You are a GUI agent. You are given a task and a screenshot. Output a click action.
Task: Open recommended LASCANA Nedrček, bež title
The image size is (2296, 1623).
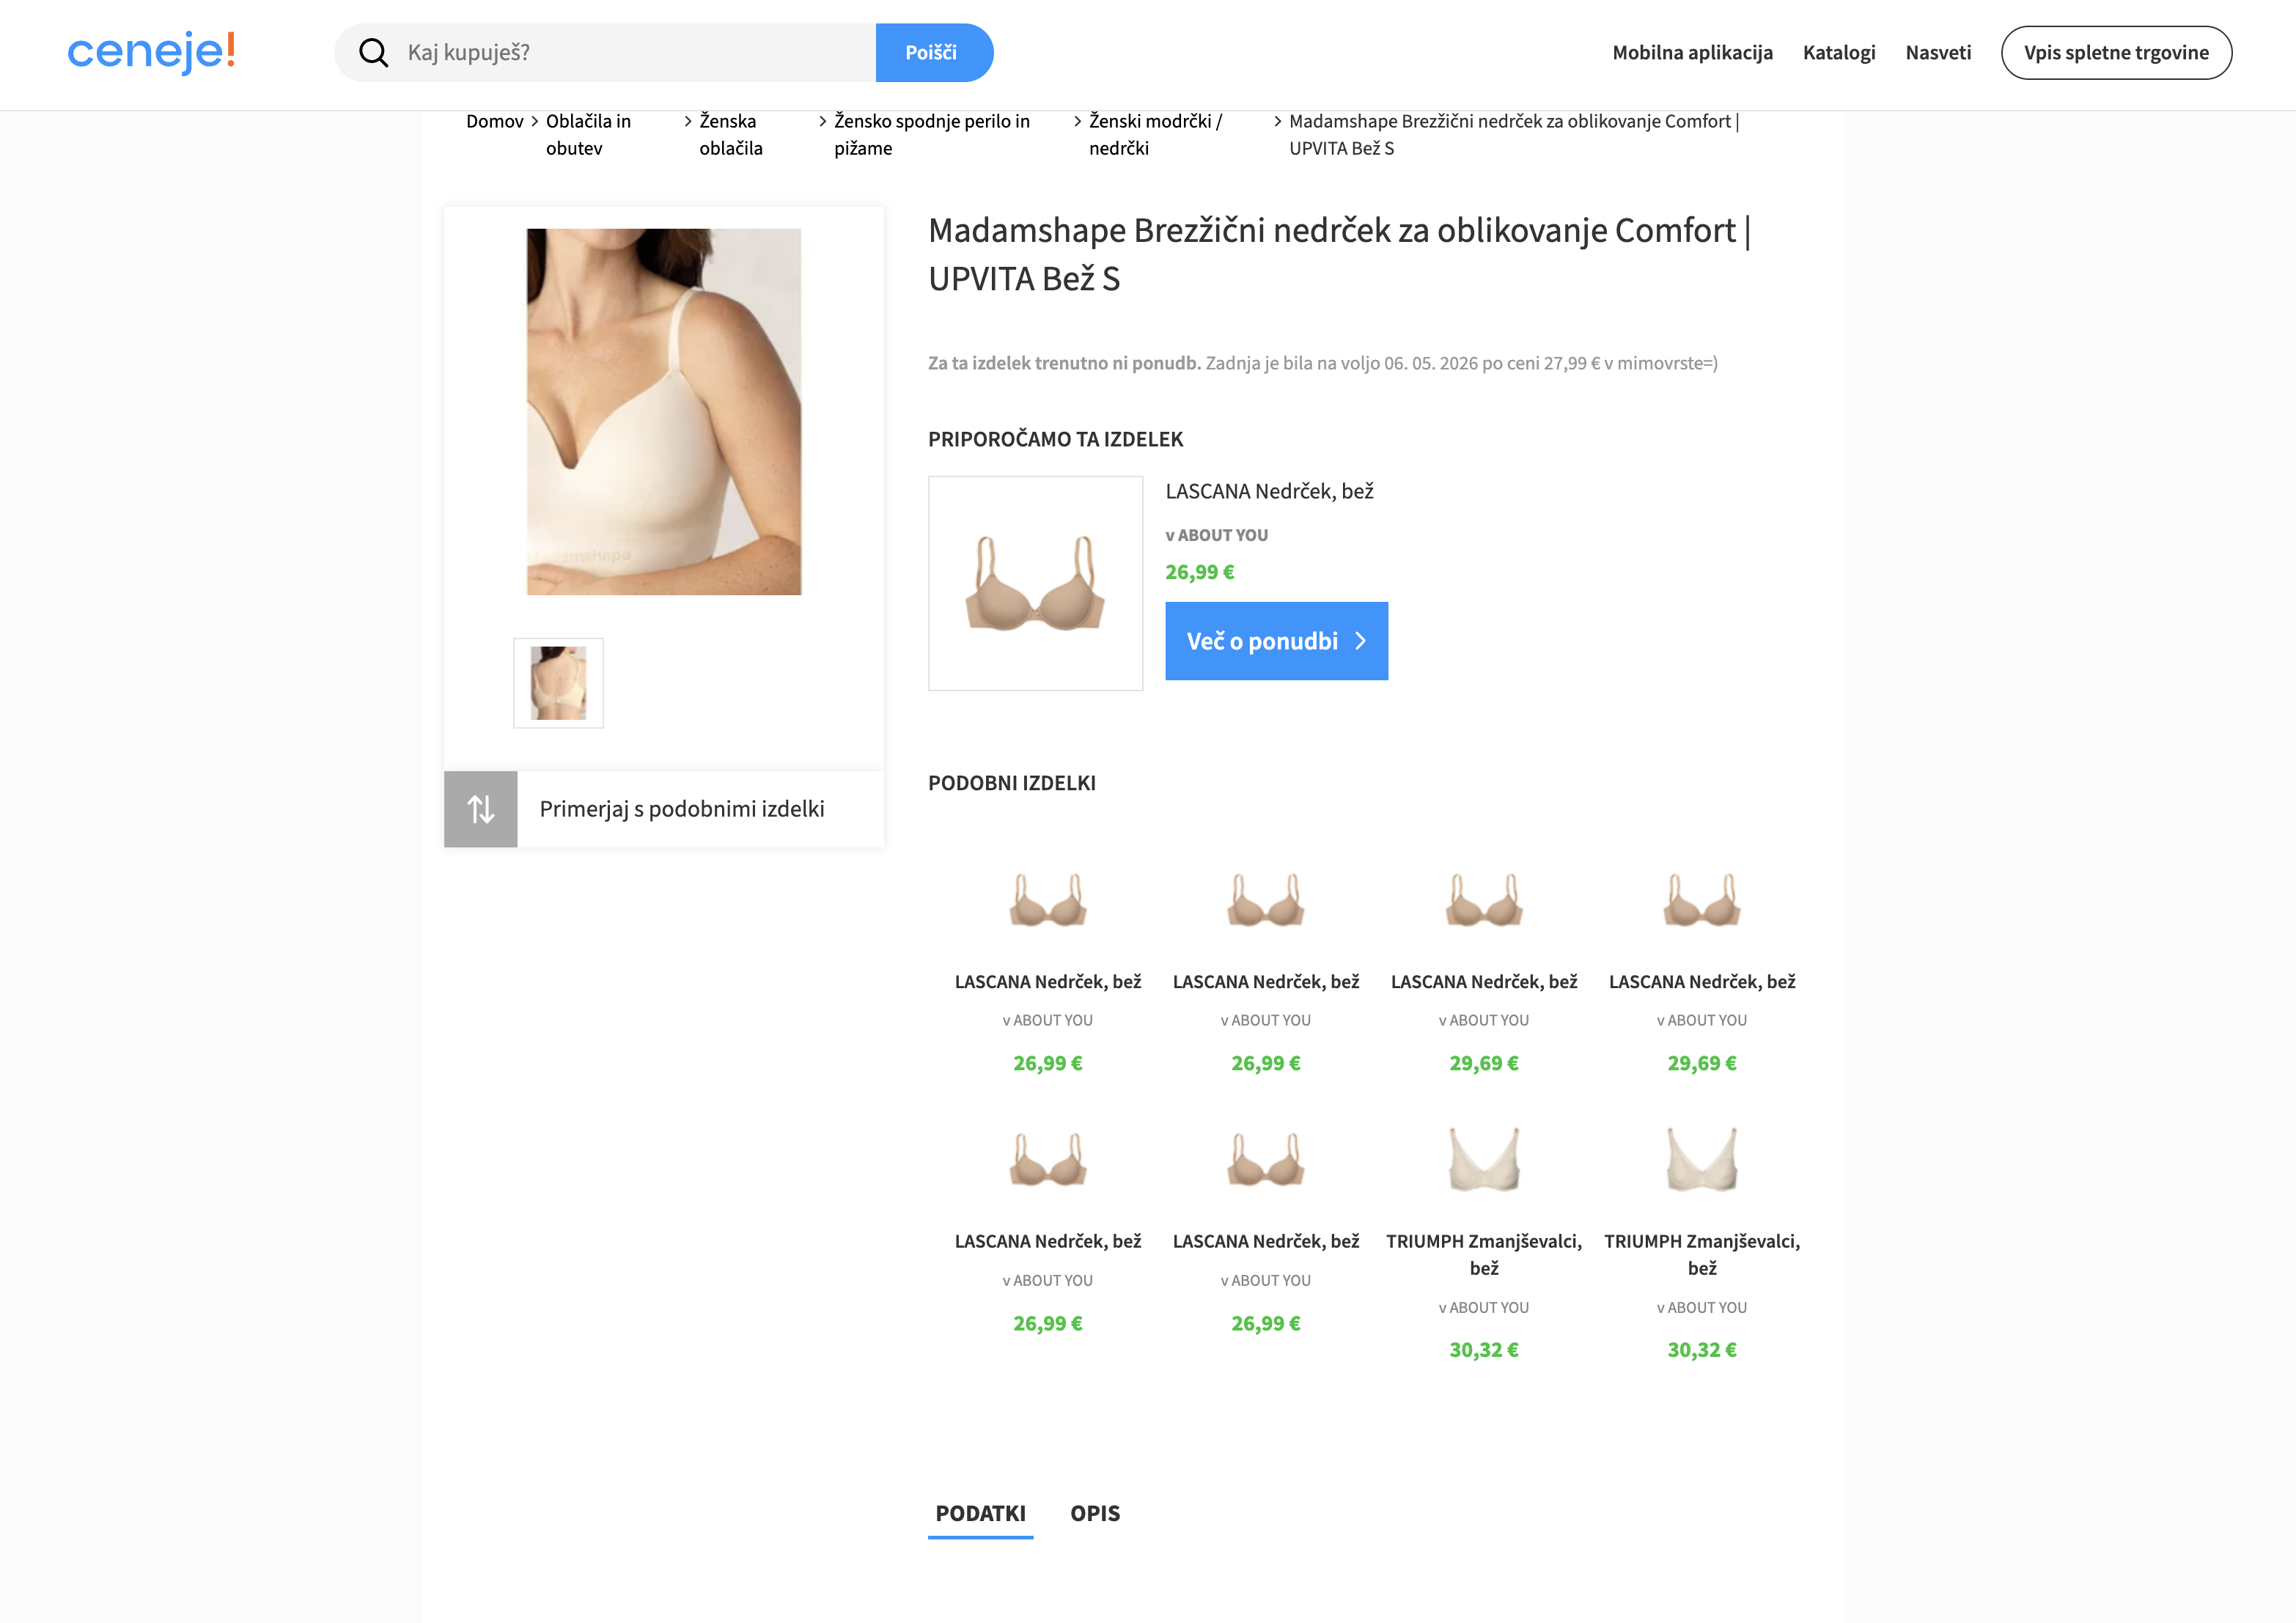click(1269, 491)
